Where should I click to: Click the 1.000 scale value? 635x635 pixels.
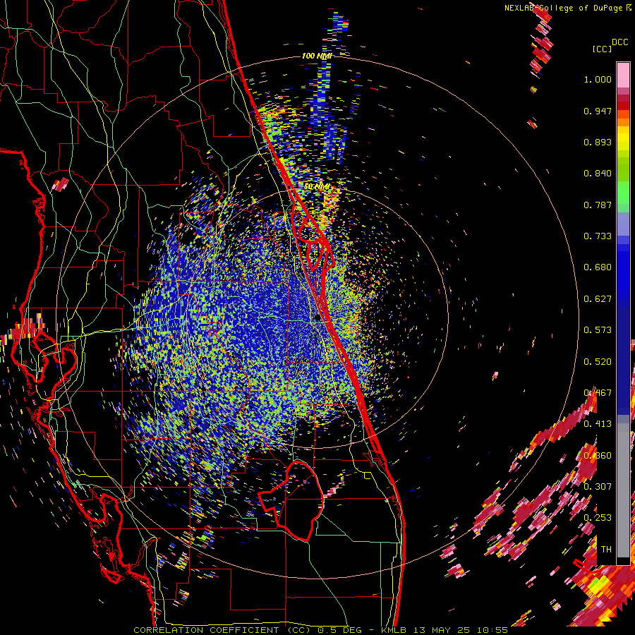[598, 79]
